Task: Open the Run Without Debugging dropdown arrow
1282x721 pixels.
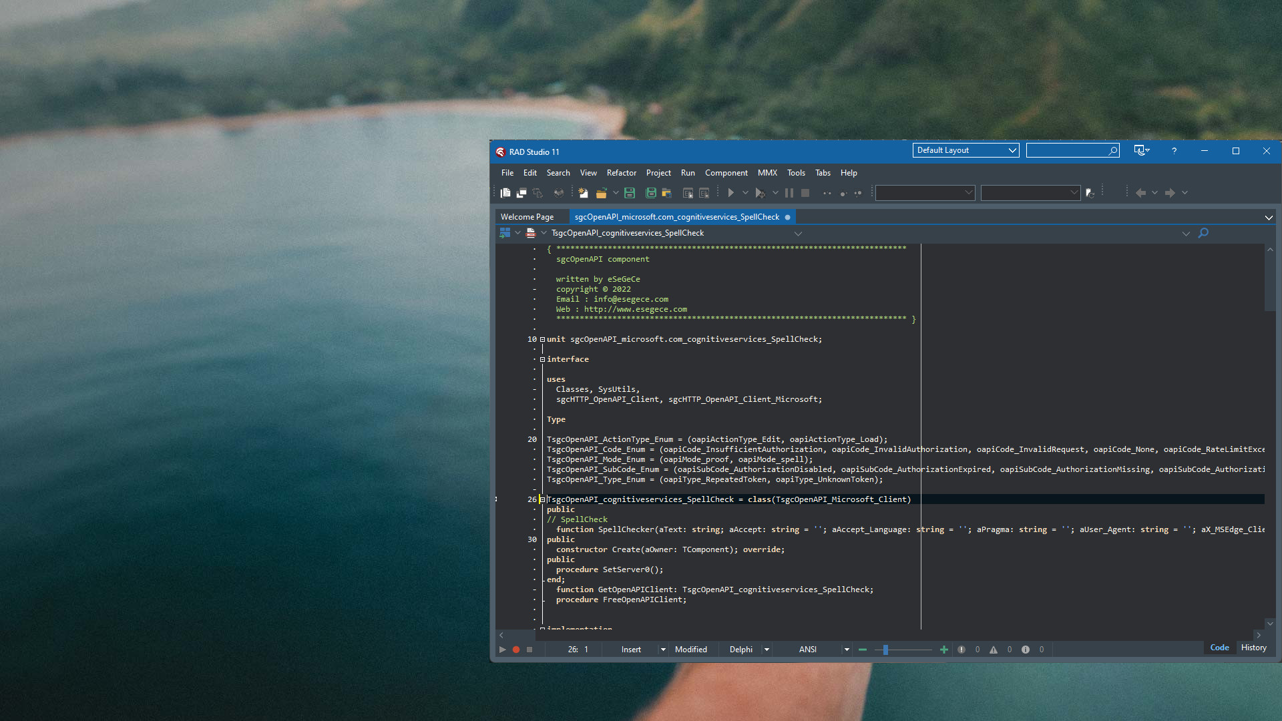Action: (x=775, y=193)
